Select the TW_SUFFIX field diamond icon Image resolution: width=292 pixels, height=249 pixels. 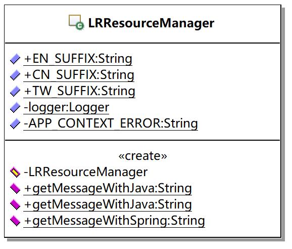point(15,91)
